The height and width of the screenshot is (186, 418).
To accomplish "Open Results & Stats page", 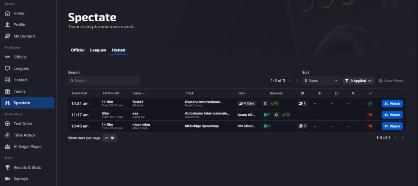I will pos(27,167).
